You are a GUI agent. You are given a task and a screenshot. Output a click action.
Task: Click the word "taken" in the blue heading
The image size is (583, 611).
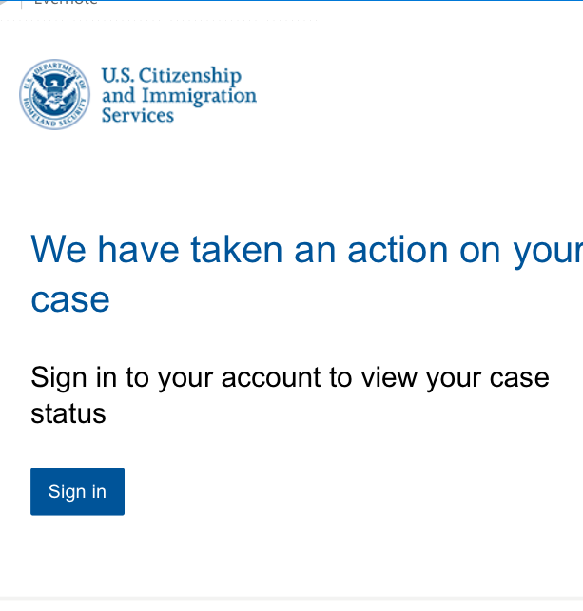pyautogui.click(x=236, y=250)
